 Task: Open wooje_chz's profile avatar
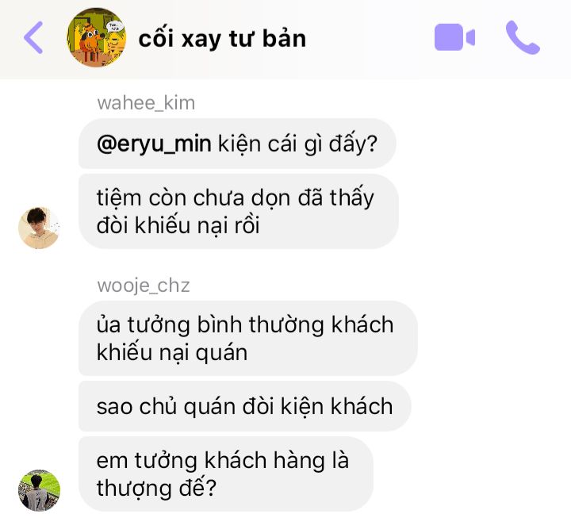[39, 490]
